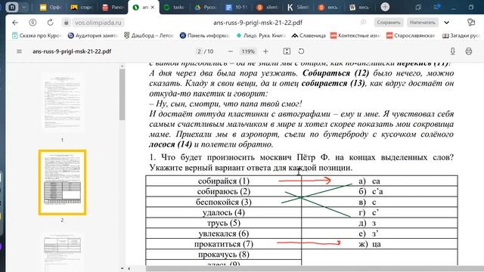The width and height of the screenshot is (484, 272).
Task: Switch to the Silent tab with K icon
Action: [x=298, y=7]
